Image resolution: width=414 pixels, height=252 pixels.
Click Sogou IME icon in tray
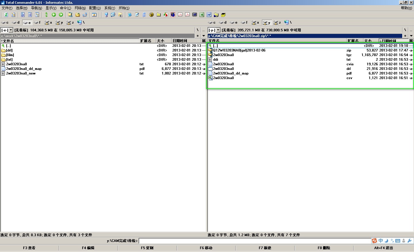pyautogui.click(x=374, y=241)
